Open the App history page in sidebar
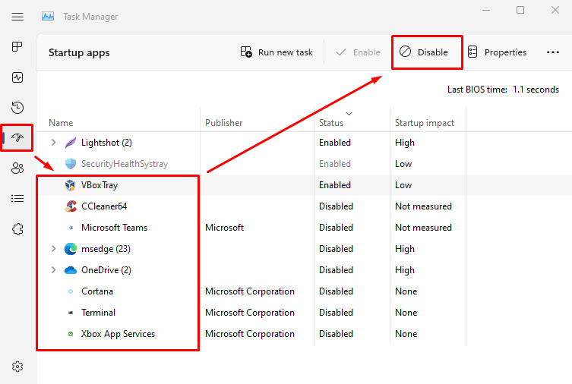572x384 pixels. [17, 108]
